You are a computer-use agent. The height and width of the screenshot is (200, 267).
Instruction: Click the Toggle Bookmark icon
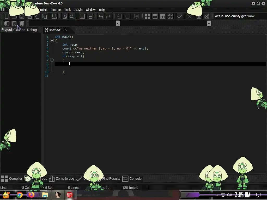click(14, 23)
